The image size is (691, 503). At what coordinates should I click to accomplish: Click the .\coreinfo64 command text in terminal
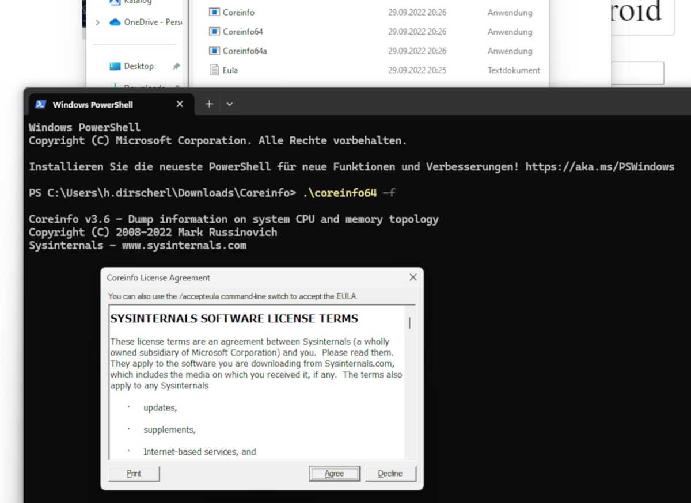pos(340,193)
